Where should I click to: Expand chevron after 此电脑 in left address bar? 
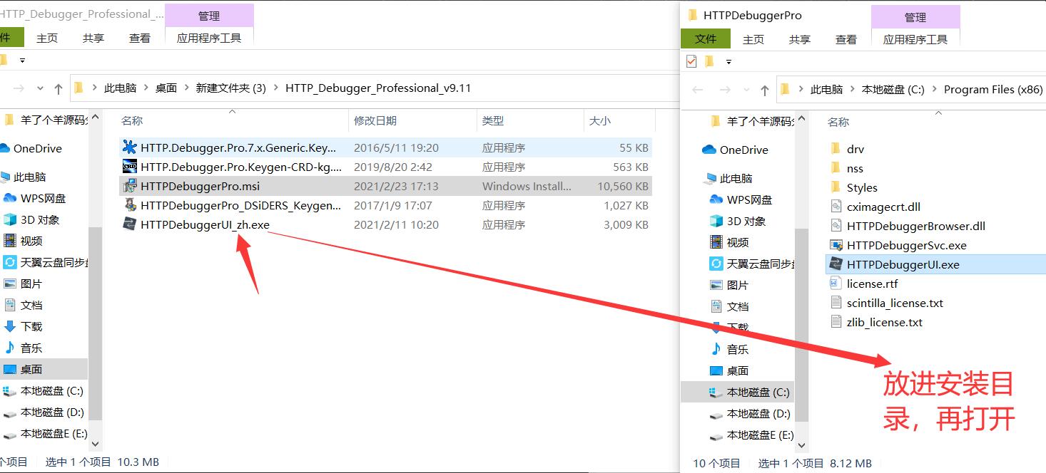[146, 88]
